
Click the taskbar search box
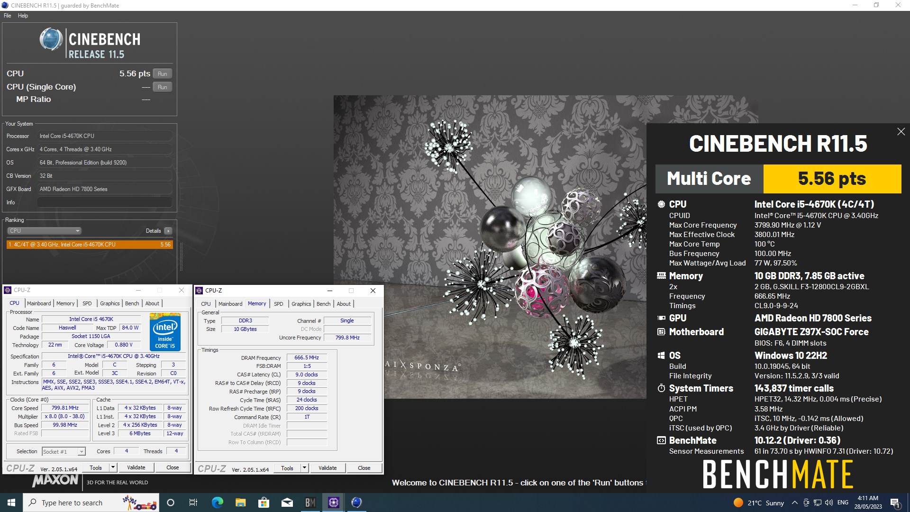91,503
